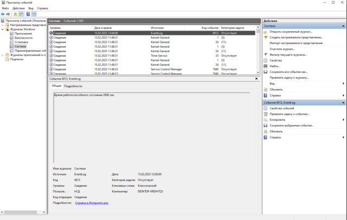Viewport: 347px width, 220px height.
Task: Click the blue Help icon in the toolbar
Action: 28,14
